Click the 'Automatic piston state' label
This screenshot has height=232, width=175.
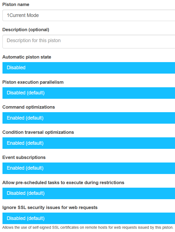tap(27, 57)
